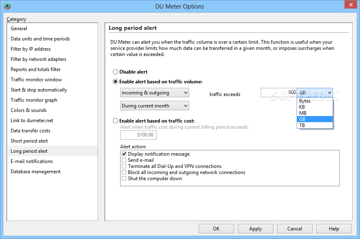Toggle Display notification message checkbox
360x239 pixels.
(124, 154)
